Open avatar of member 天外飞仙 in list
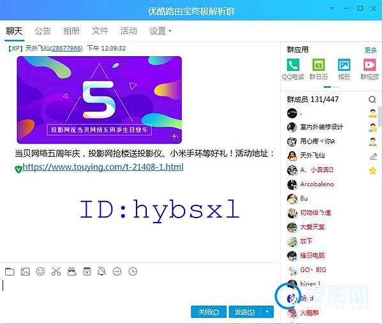The width and height of the screenshot is (383, 324). (292, 156)
